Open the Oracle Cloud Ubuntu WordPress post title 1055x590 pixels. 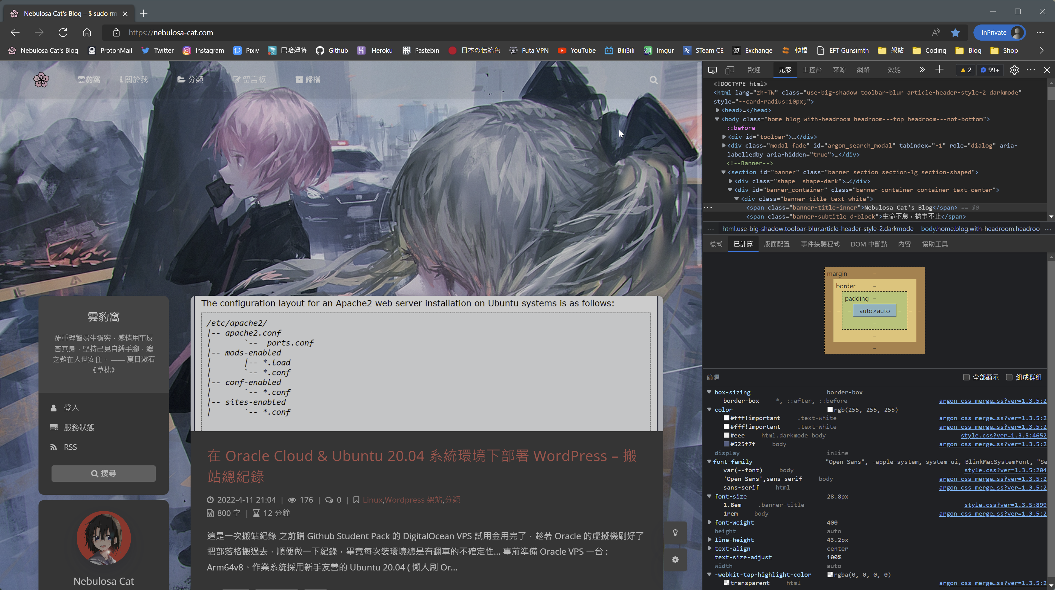(422, 466)
